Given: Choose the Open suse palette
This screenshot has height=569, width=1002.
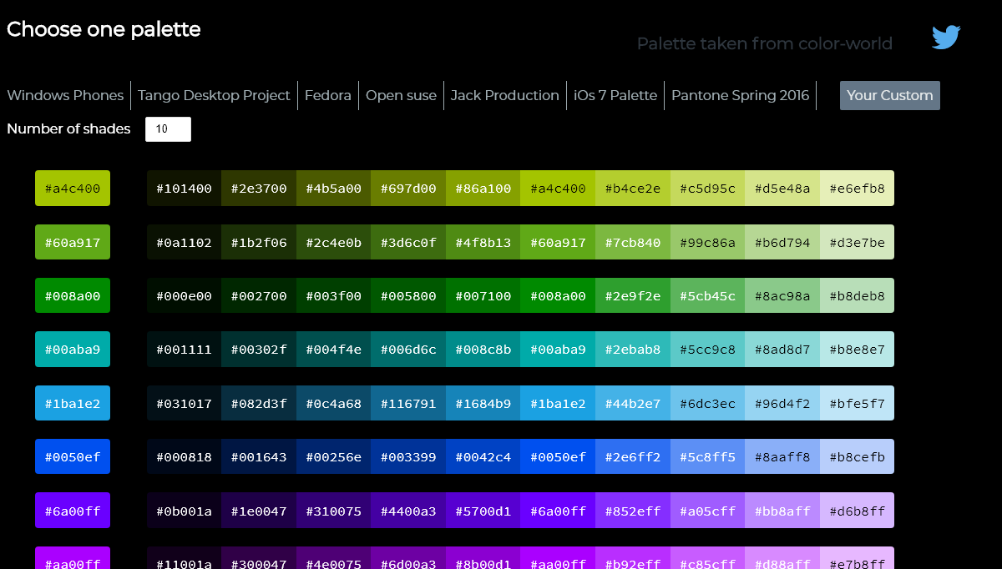Looking at the screenshot, I should [x=401, y=95].
